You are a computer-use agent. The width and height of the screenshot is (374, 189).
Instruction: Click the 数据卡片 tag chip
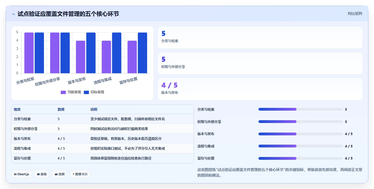tap(80, 174)
